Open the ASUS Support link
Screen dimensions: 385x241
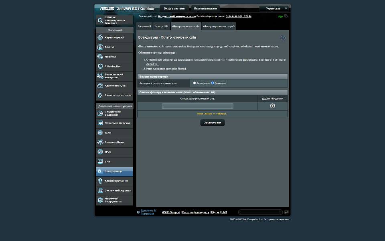pos(171,212)
